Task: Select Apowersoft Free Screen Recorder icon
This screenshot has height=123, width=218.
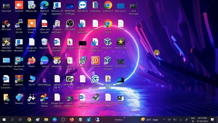Action: coord(19,63)
